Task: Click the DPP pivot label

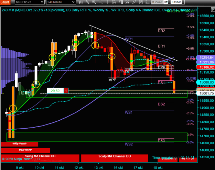Action: (x=162, y=67)
